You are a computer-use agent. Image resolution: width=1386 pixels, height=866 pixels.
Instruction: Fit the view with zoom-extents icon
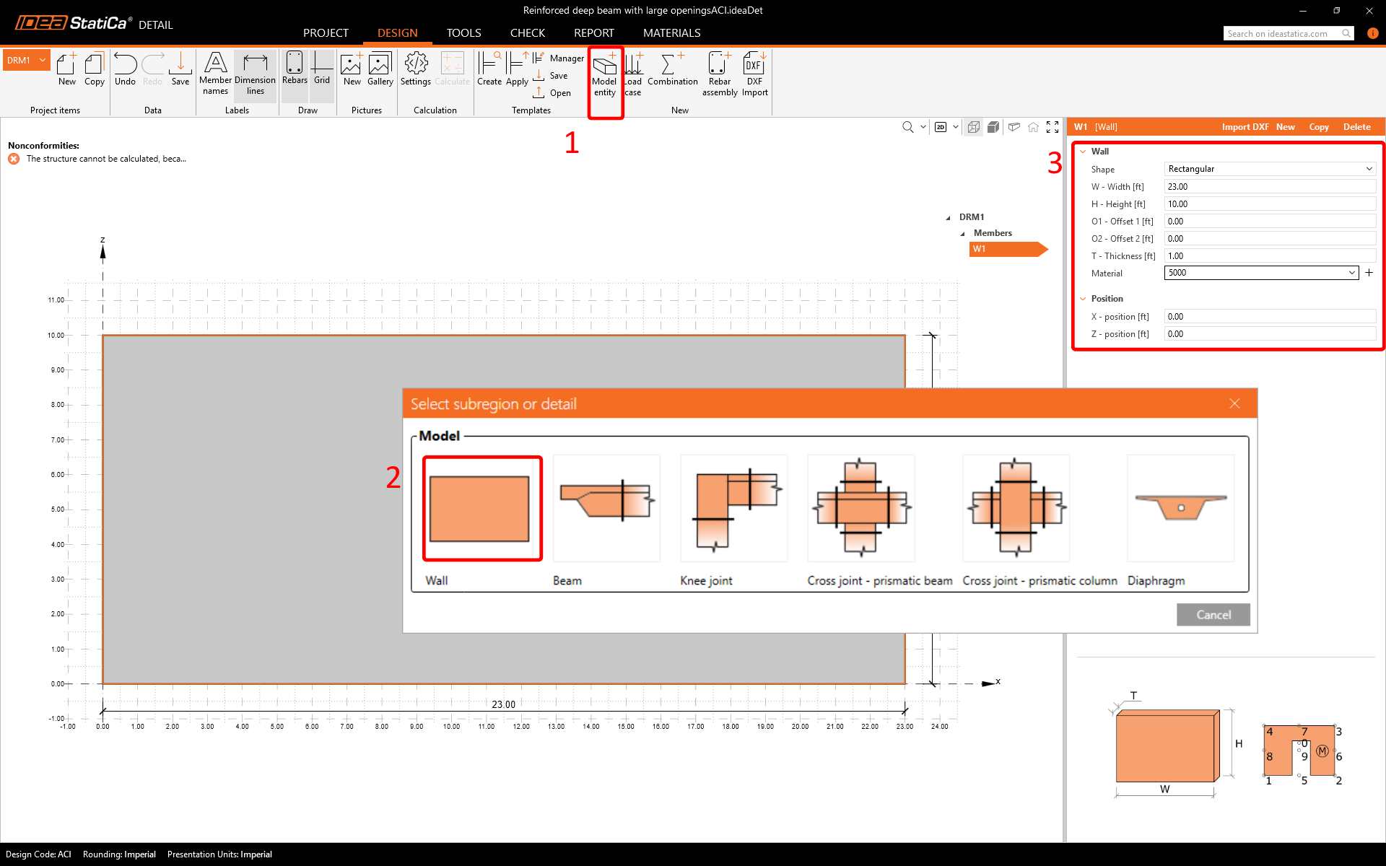pos(1052,127)
